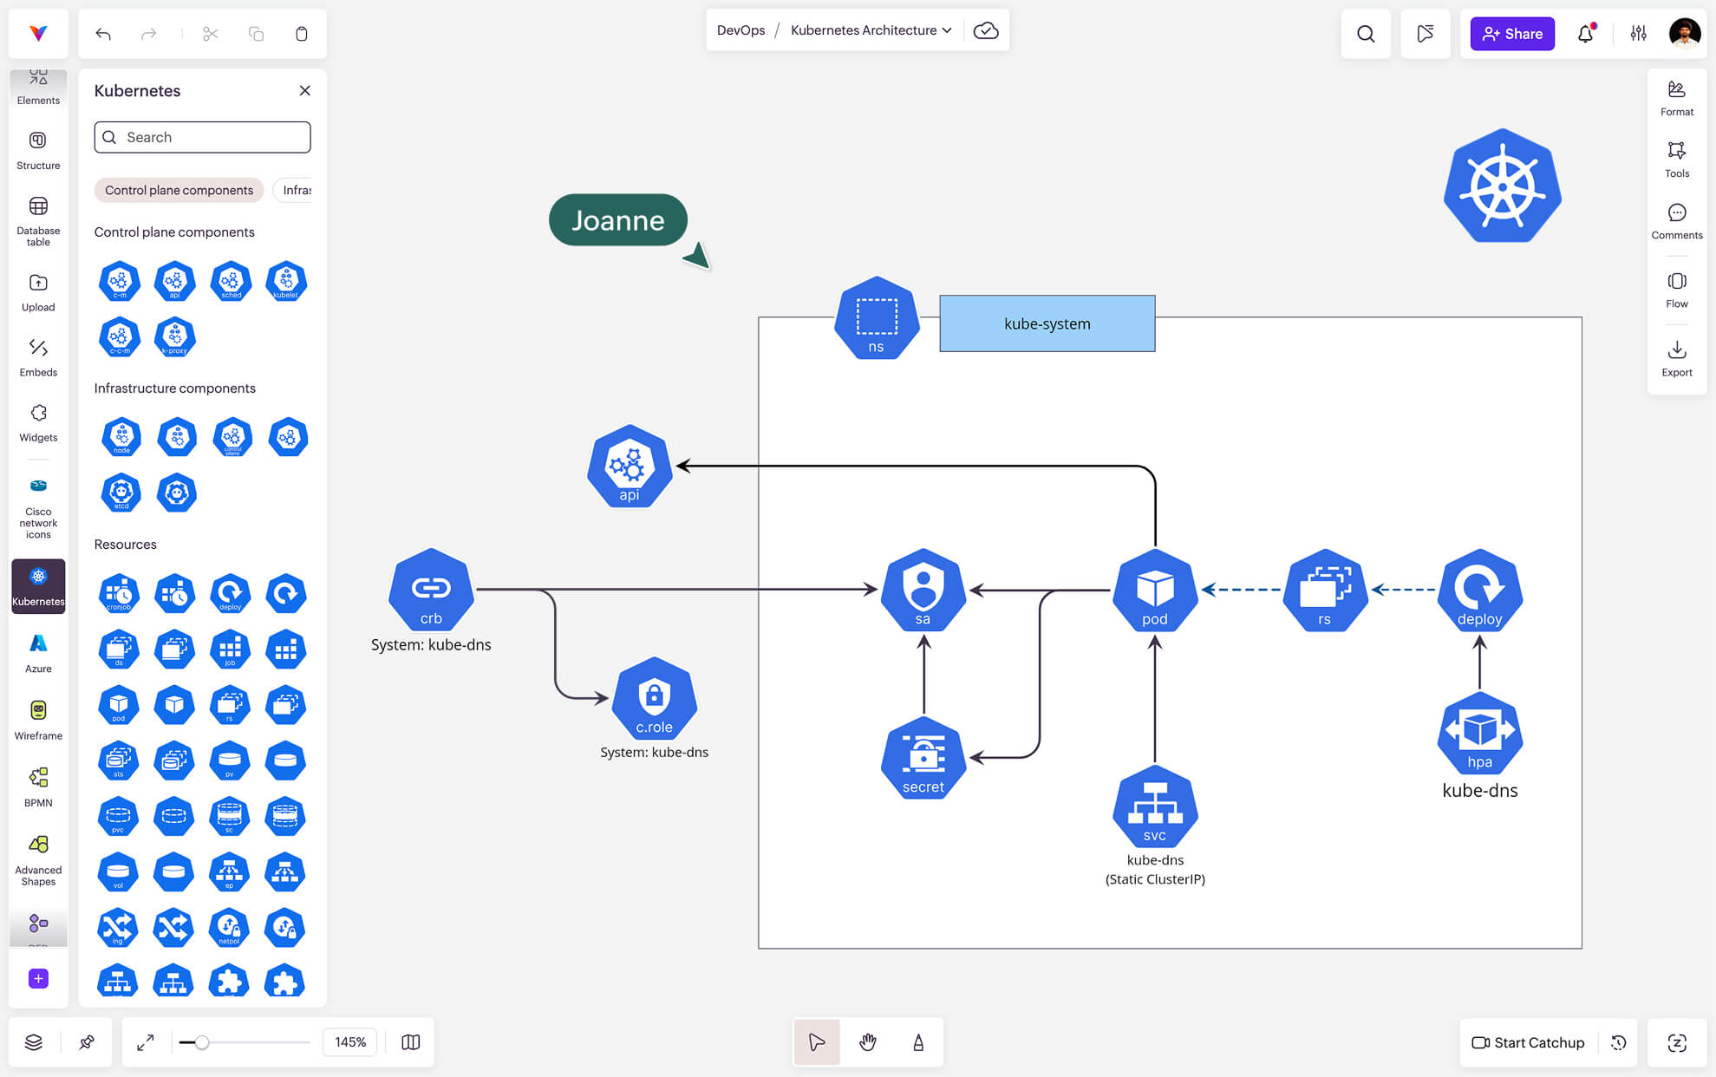Select the api node on canvas
This screenshot has width=1716, height=1077.
[x=630, y=467]
